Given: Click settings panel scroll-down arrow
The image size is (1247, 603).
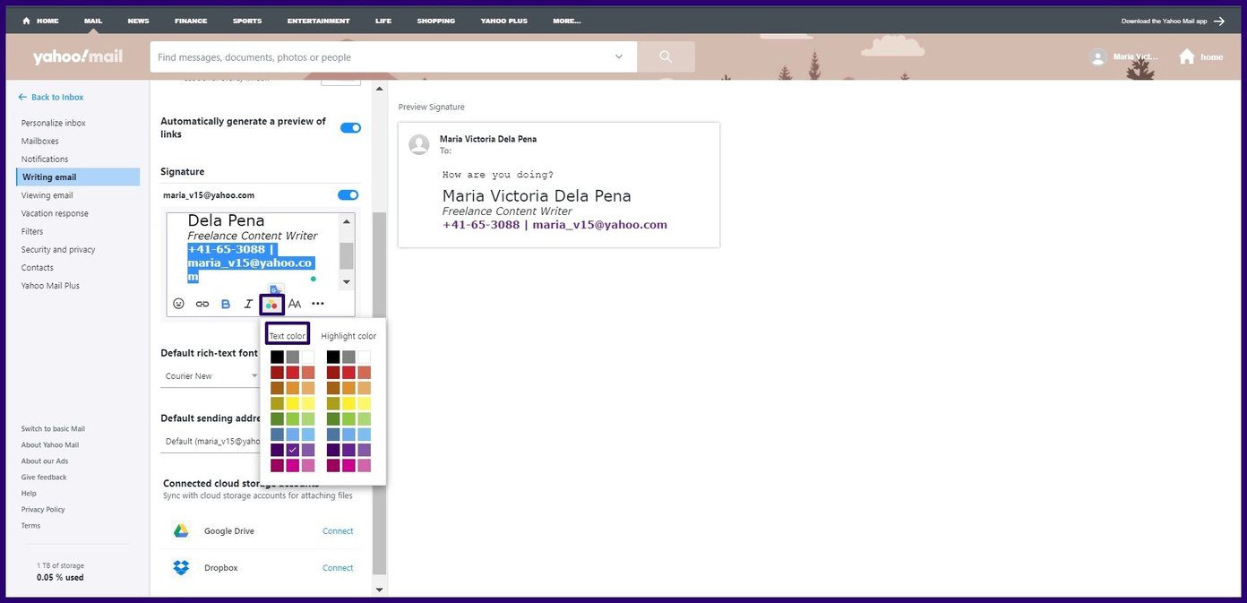Looking at the screenshot, I should (x=379, y=590).
